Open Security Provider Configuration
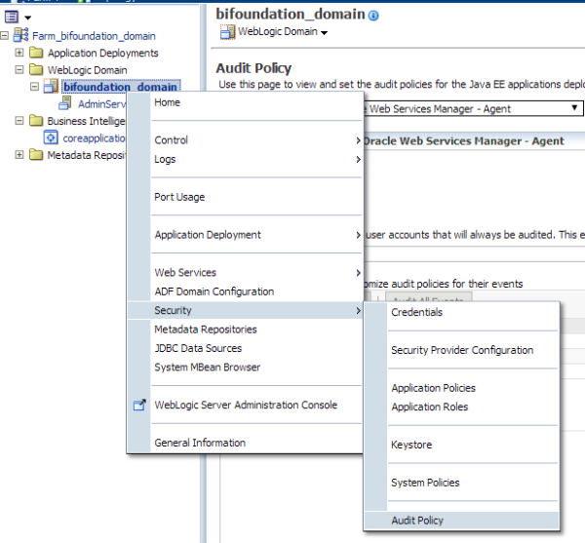This screenshot has width=585, height=543. (x=462, y=350)
